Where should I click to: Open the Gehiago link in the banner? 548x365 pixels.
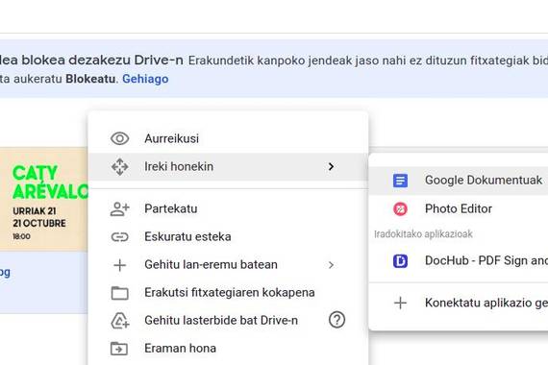(x=145, y=79)
